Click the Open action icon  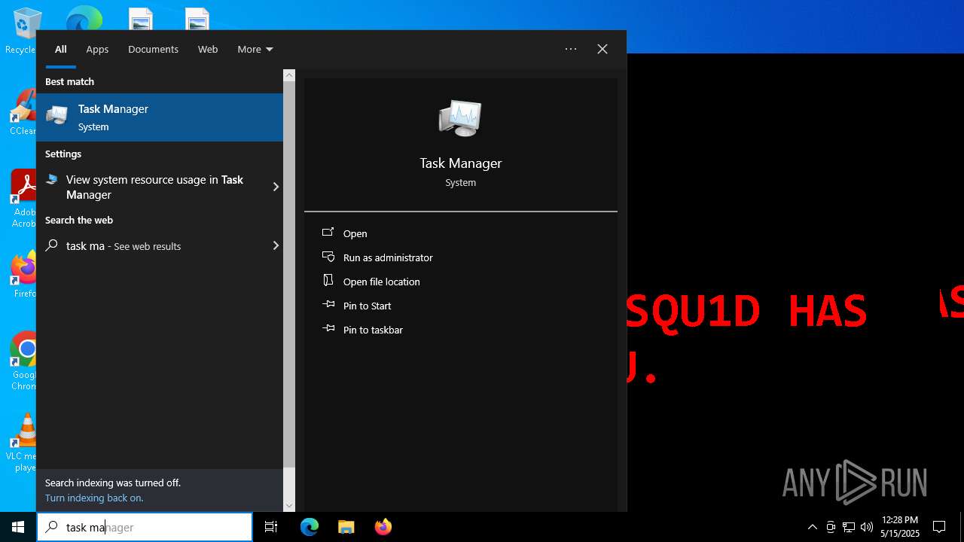328,233
